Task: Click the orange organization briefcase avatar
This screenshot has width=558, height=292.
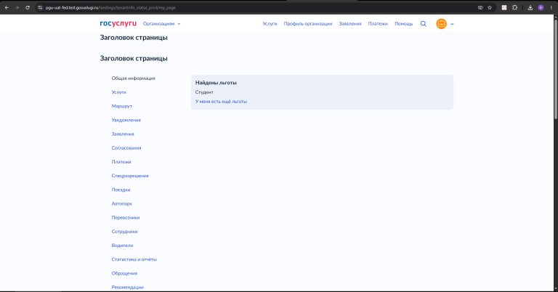Action: [x=441, y=24]
